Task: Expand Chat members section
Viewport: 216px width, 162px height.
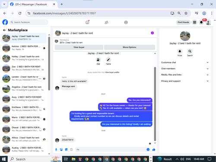Action: coord(185,69)
